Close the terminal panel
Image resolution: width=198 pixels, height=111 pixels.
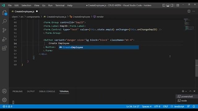[x=195, y=91]
